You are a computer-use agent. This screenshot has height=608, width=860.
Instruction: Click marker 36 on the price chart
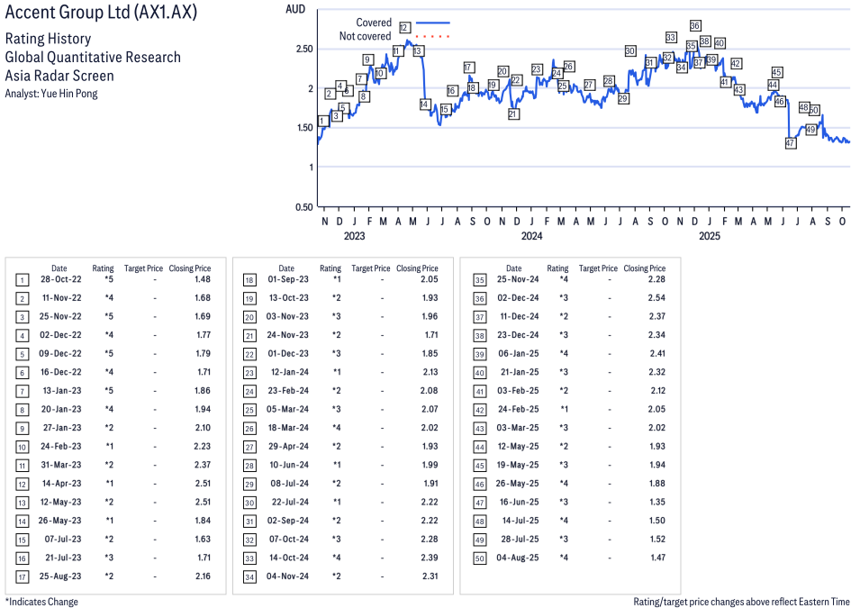(695, 25)
